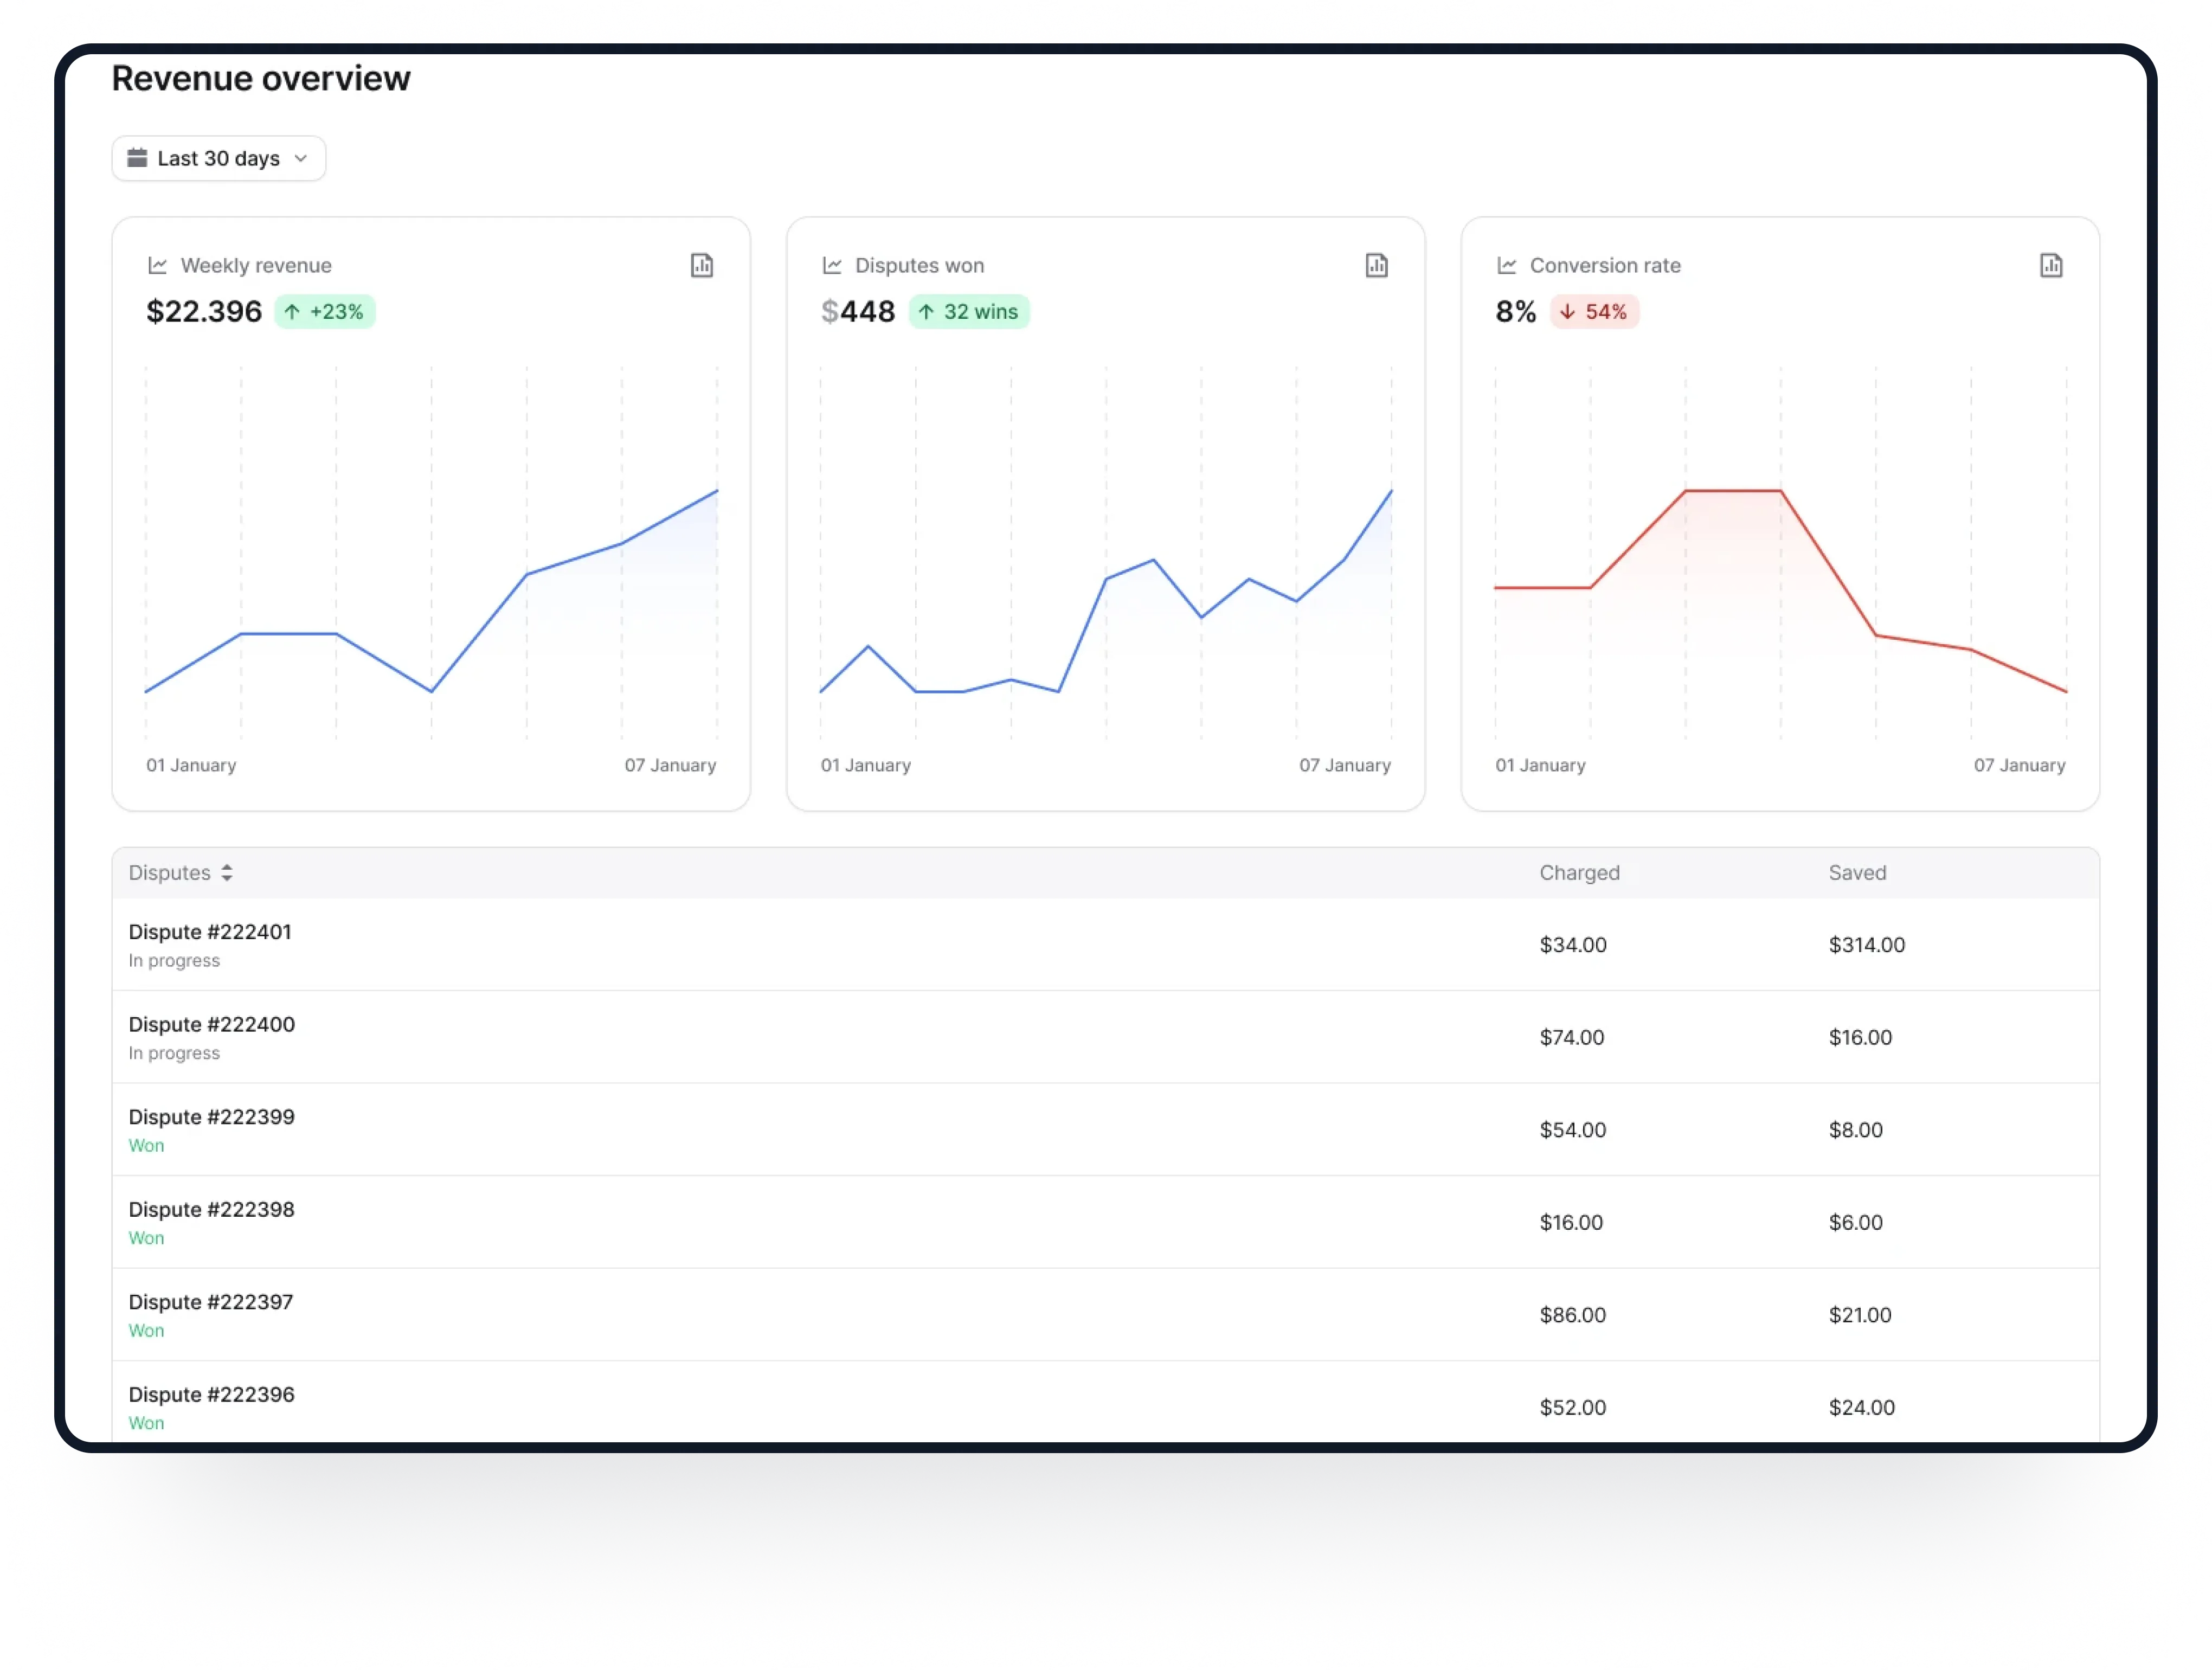Viewport: 2212px width, 1670px height.
Task: Click the $52.00 charged amount
Action: (1572, 1407)
